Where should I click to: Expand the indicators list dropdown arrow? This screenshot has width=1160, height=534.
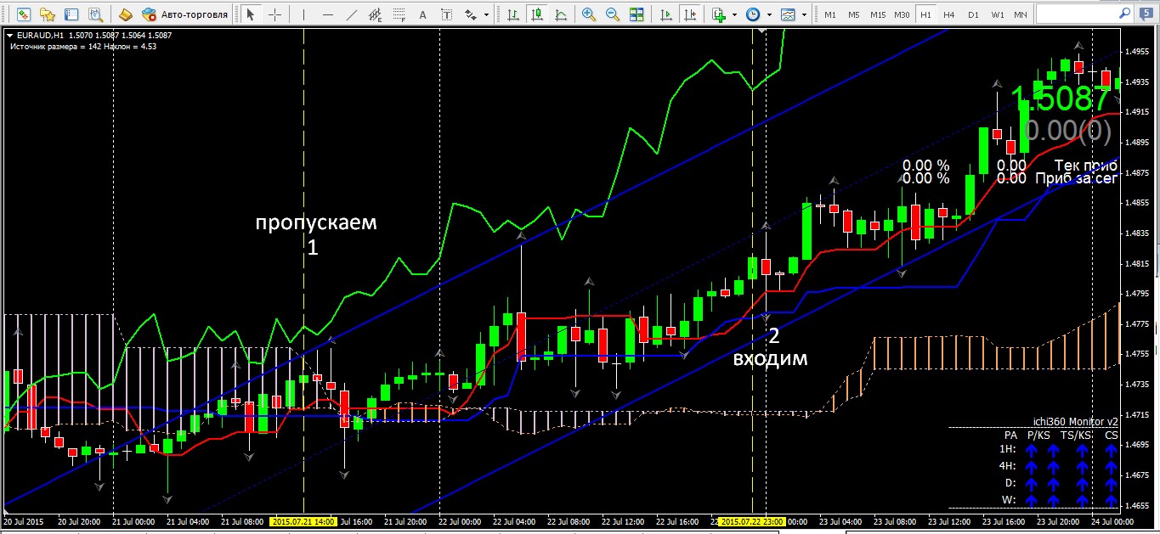[x=734, y=14]
